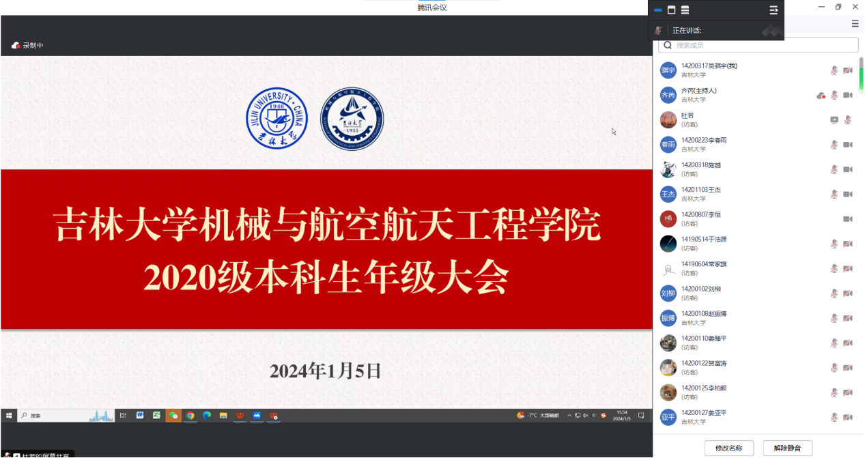The height and width of the screenshot is (458, 865).
Task: Open the hamburger menu in members panel
Action: point(855,24)
